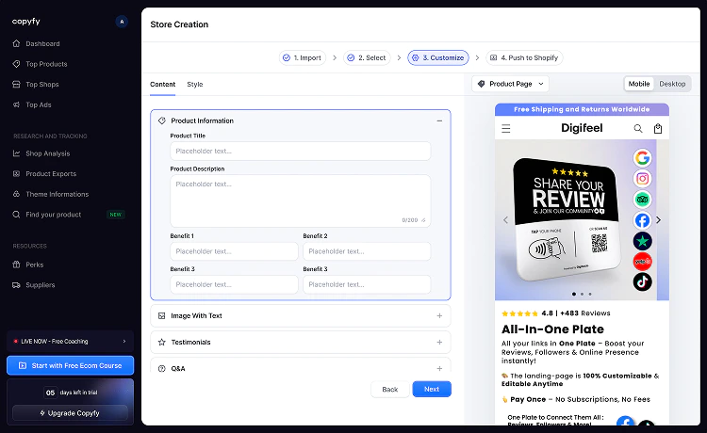
Task: Expand Q&A section
Action: [x=301, y=365]
